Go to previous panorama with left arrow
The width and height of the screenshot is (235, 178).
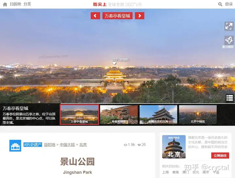(95, 16)
